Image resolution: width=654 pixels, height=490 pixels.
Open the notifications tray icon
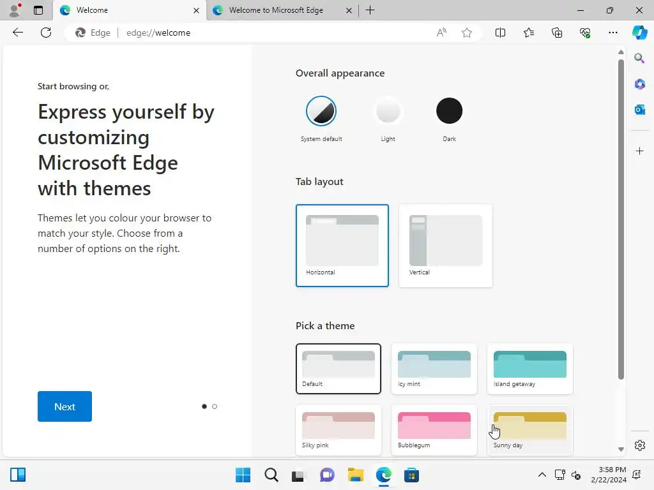pos(637,475)
